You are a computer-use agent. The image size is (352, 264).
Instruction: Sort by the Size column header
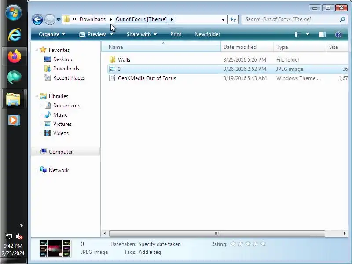(x=337, y=47)
